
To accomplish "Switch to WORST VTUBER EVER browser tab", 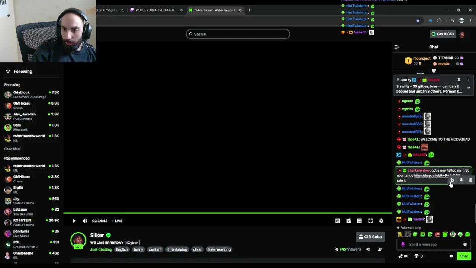I will click(155, 10).
